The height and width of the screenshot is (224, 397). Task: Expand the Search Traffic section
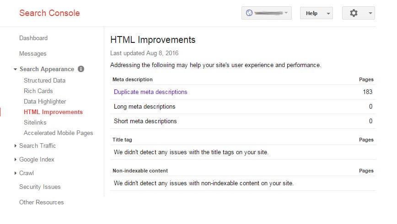pyautogui.click(x=16, y=146)
